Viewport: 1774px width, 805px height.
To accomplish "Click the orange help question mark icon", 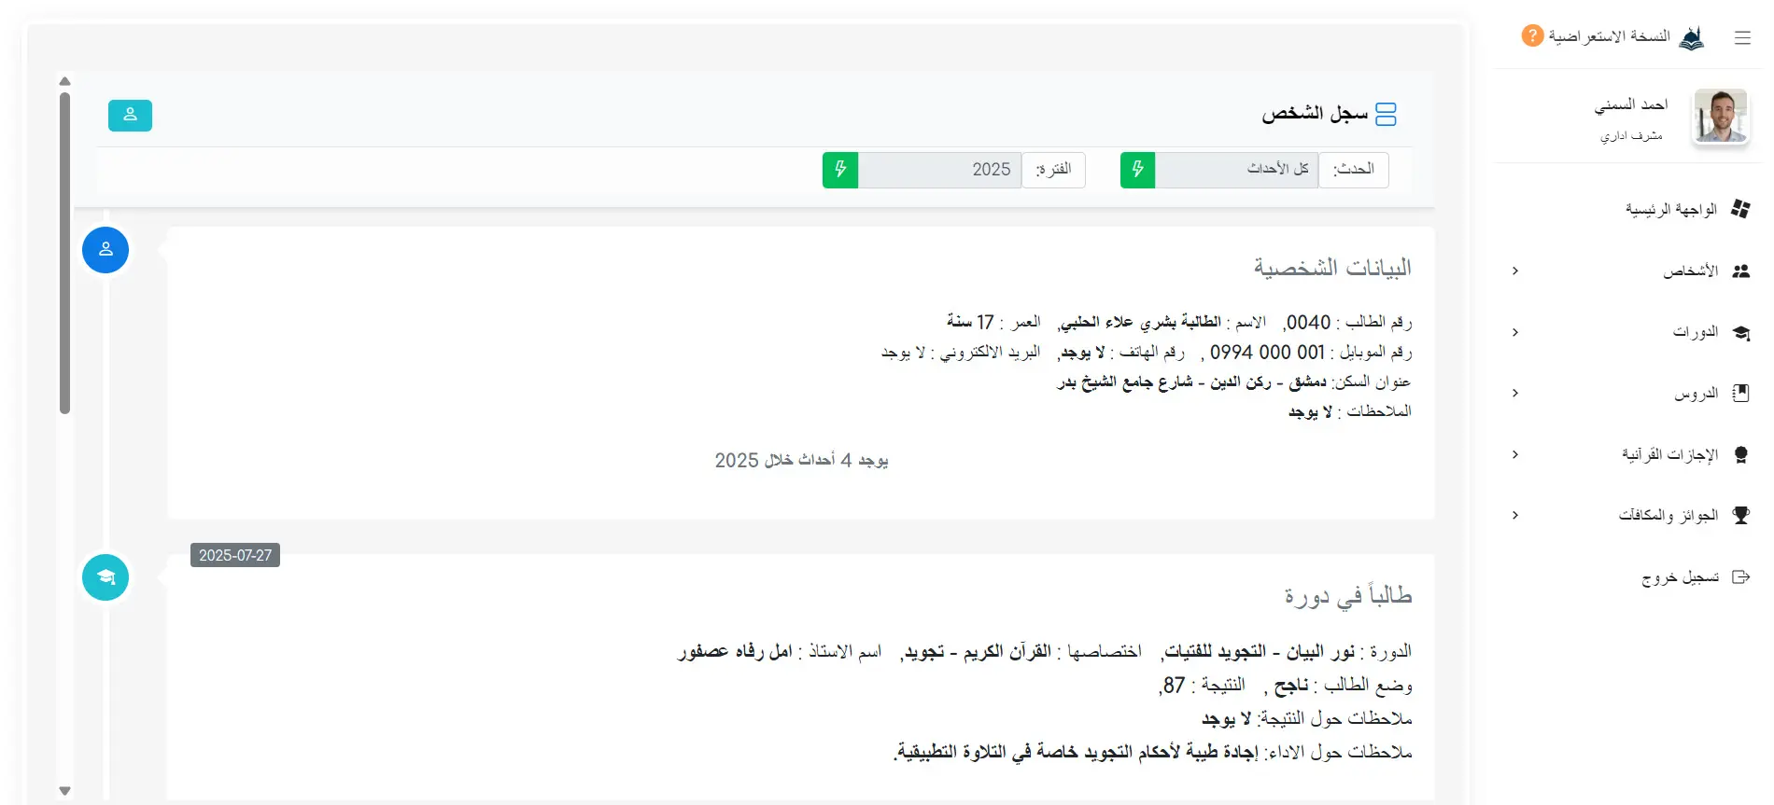I will 1531,36.
